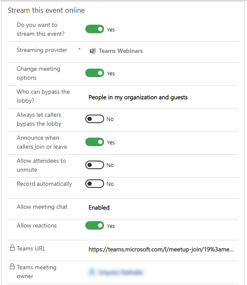This screenshot has height=285, width=247.
Task: Turn off the stream this event toggle
Action: pyautogui.click(x=95, y=29)
